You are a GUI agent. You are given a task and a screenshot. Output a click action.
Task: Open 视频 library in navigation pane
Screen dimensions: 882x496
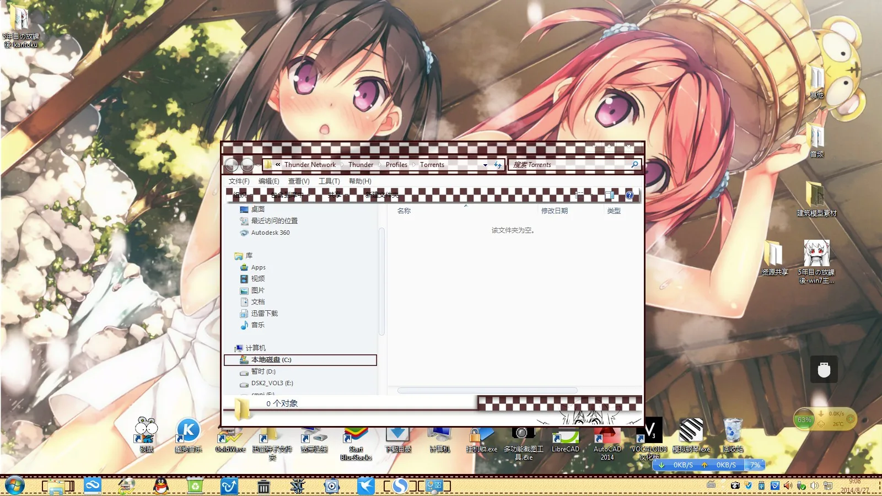click(252, 279)
